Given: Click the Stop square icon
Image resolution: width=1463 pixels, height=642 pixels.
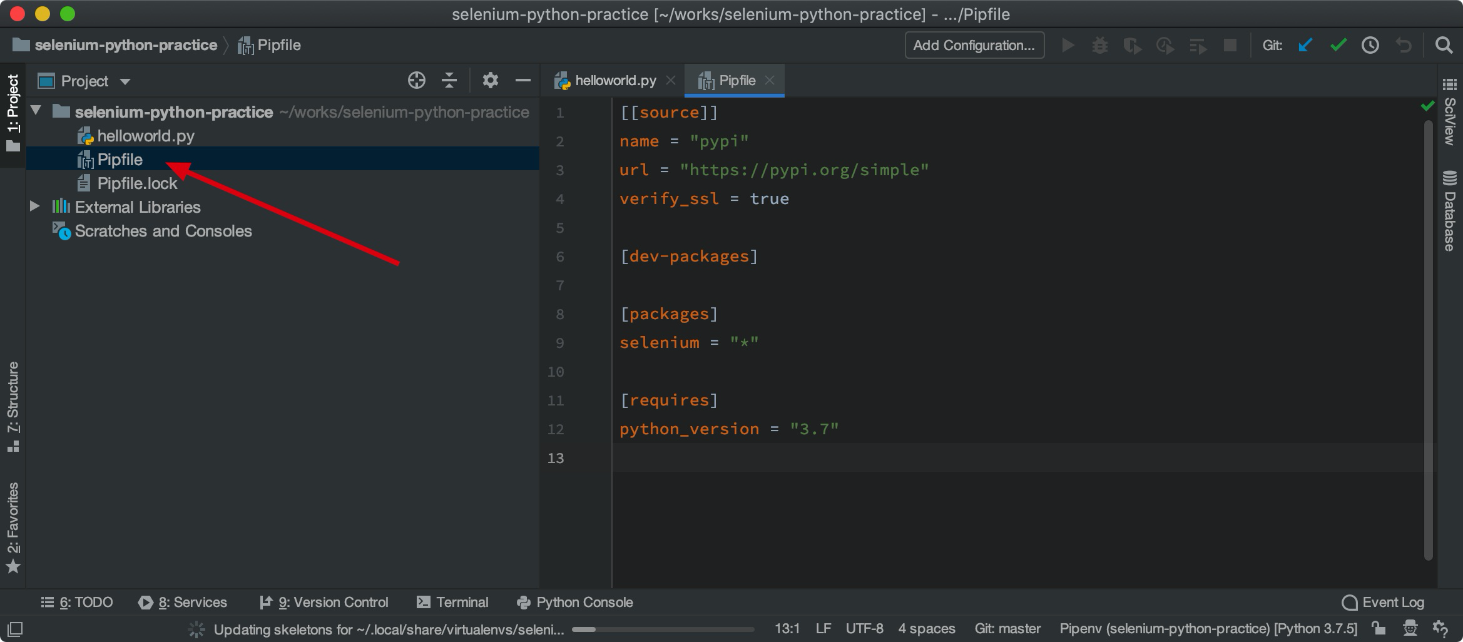Looking at the screenshot, I should click(1230, 45).
